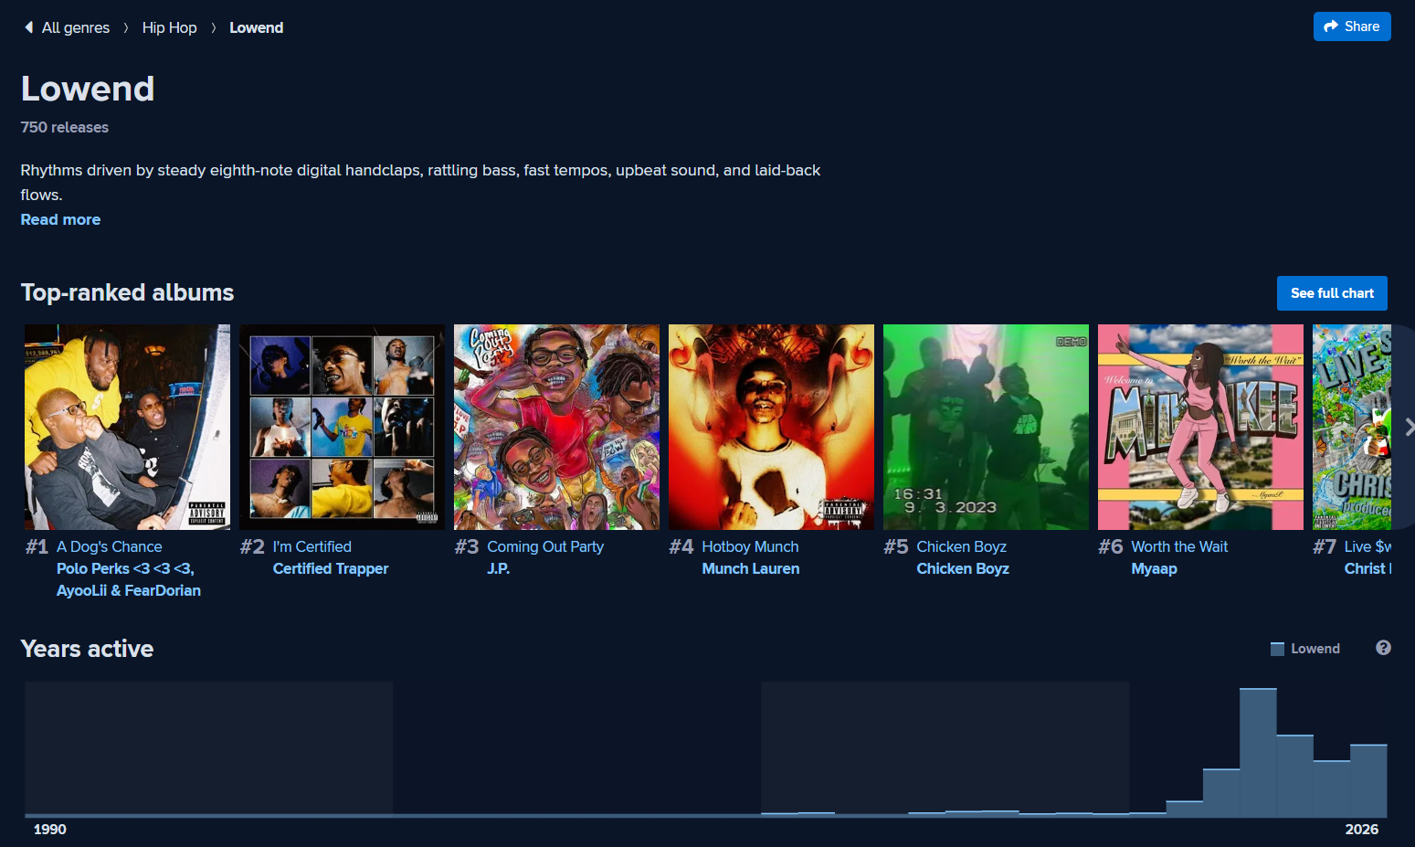Image resolution: width=1415 pixels, height=847 pixels.
Task: Click the Years active heading
Action: [x=88, y=649]
